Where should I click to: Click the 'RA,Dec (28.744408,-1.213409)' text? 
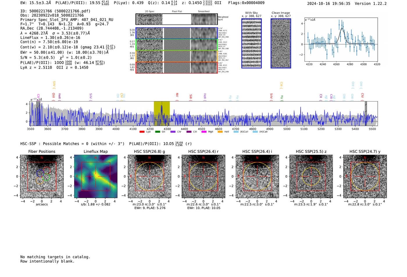pos(52,28)
